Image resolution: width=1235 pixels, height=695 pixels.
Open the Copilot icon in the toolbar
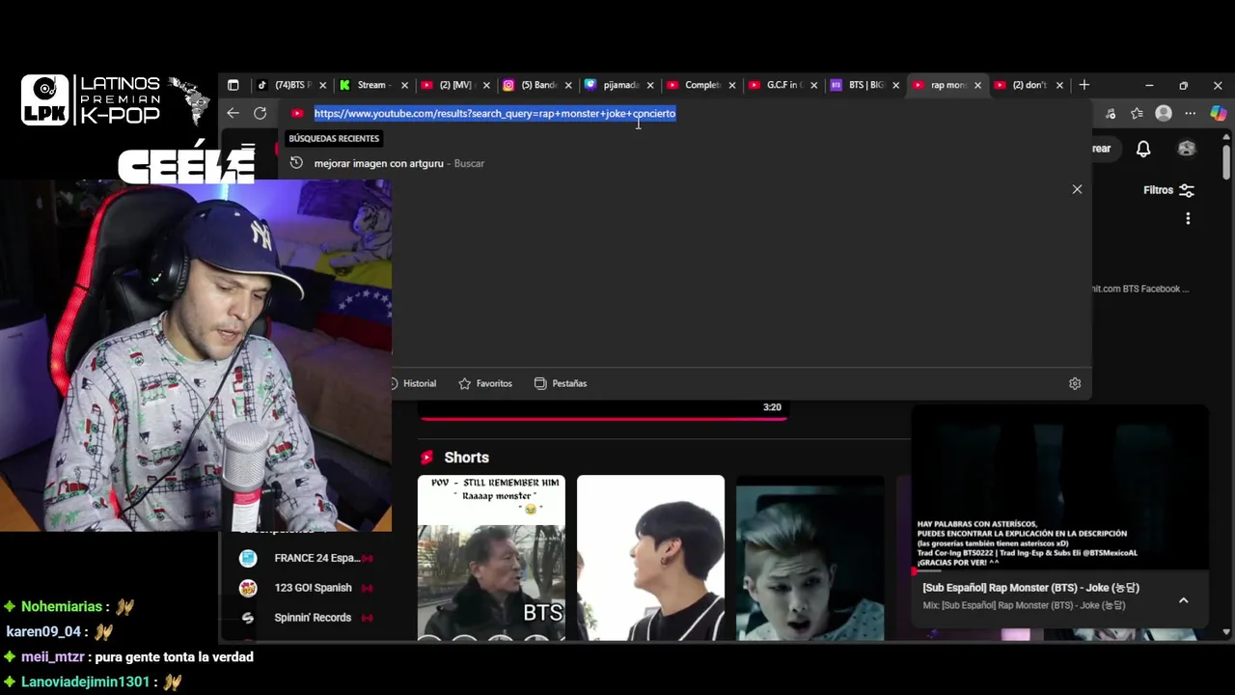1218,113
